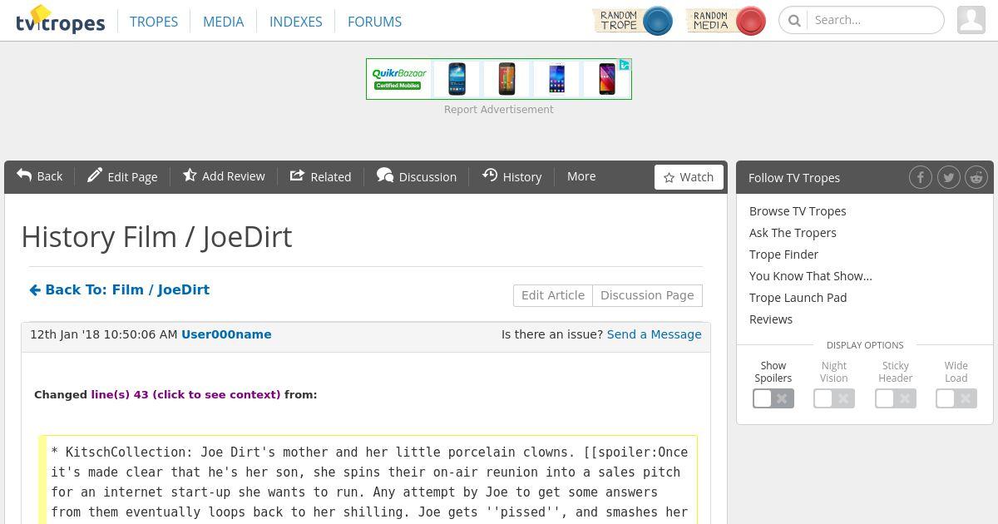Toggle the Sticky Header switch
998x524 pixels.
point(896,398)
